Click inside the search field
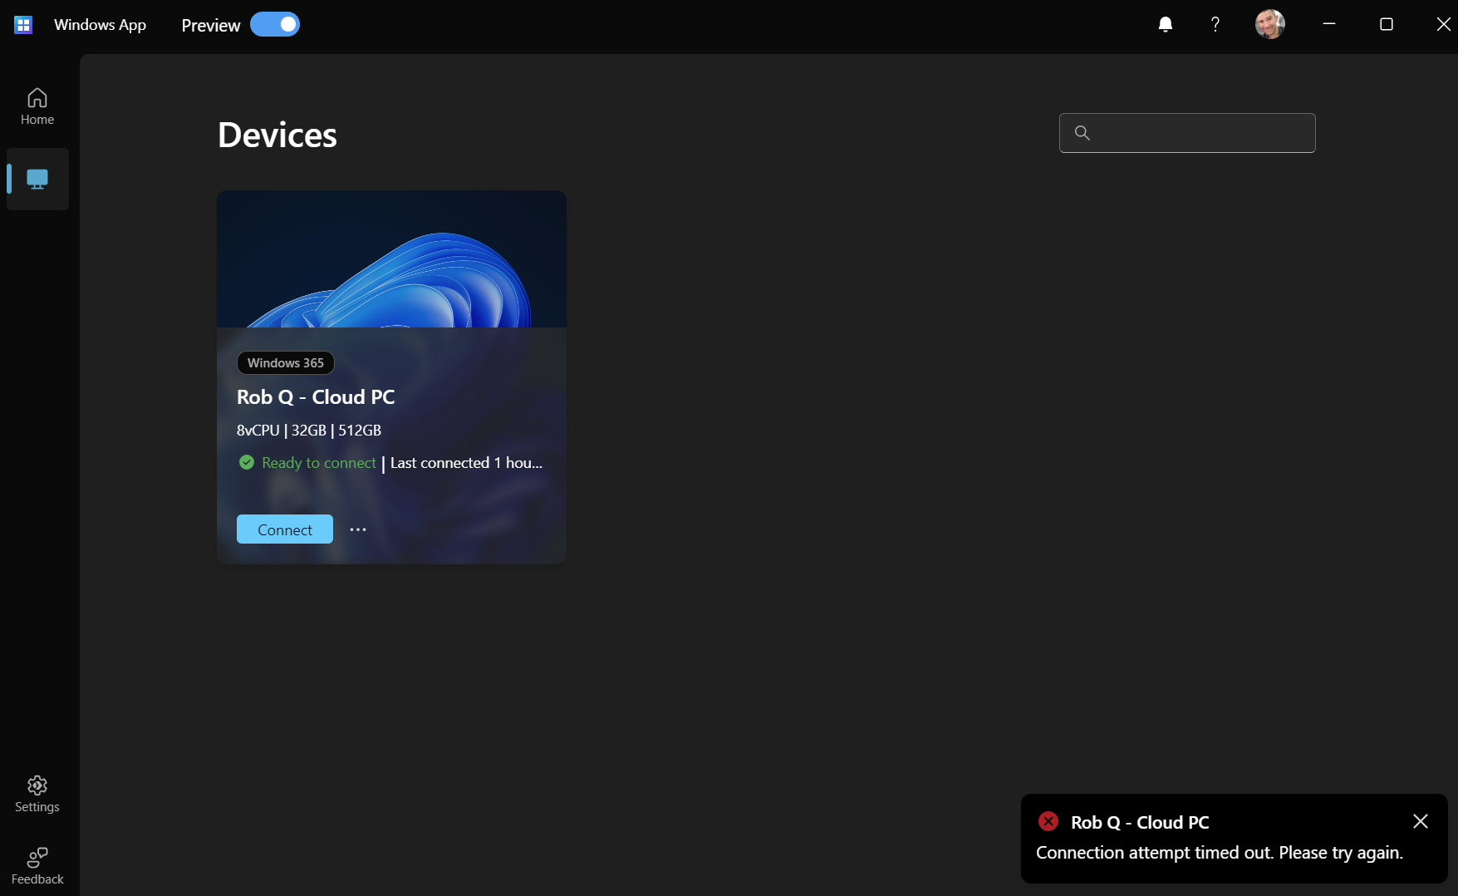Image resolution: width=1458 pixels, height=896 pixels. click(x=1186, y=132)
